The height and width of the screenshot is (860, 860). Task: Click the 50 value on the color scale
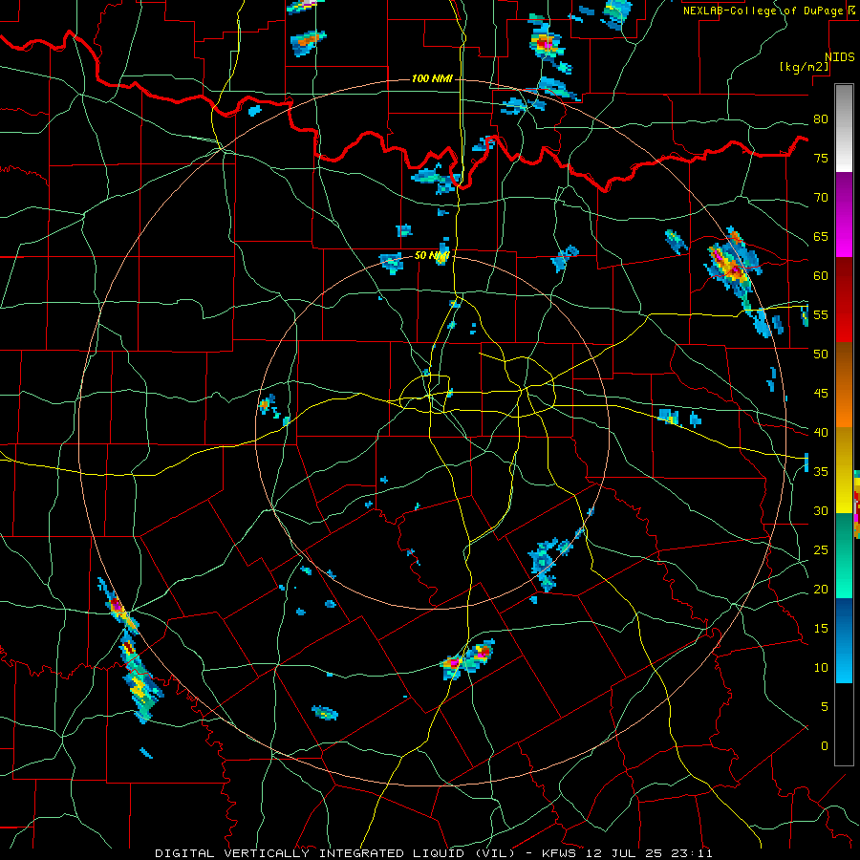click(821, 354)
